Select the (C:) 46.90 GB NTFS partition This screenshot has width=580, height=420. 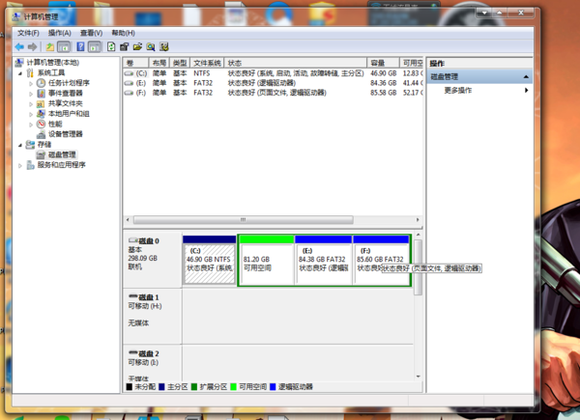210,263
